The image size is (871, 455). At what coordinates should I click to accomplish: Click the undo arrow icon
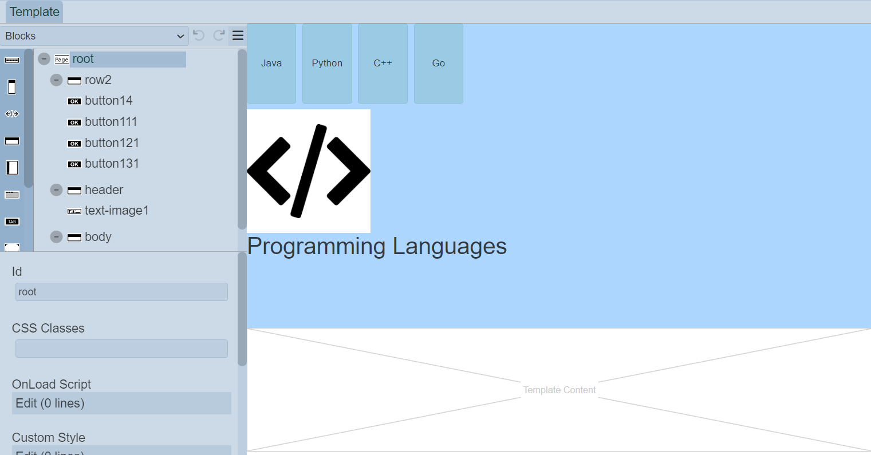(x=199, y=35)
